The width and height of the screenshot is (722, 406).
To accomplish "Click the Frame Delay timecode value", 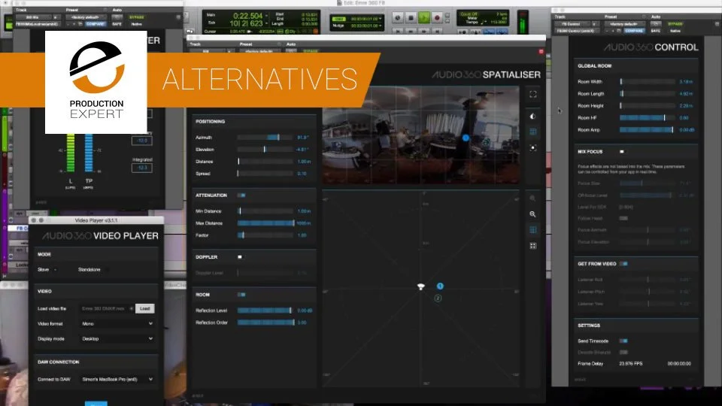I will [678, 364].
